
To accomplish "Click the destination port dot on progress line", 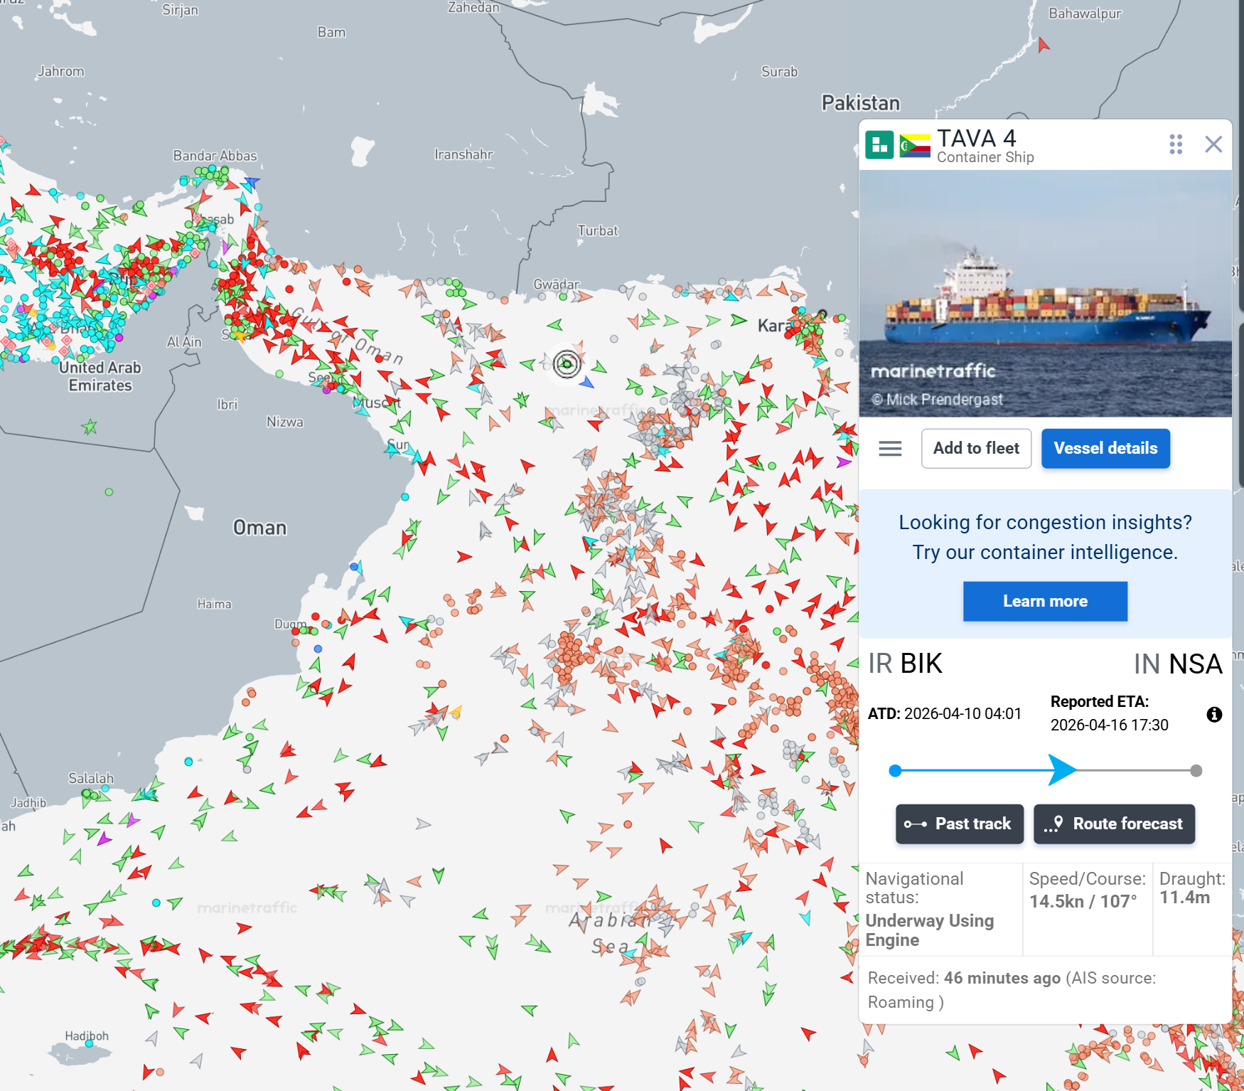I will point(1196,770).
